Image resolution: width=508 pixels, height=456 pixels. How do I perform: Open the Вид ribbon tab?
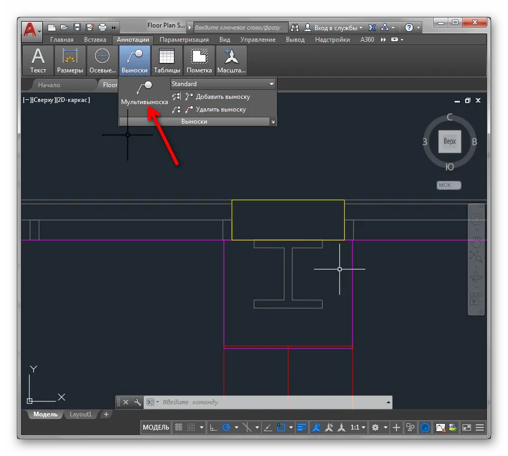point(225,40)
